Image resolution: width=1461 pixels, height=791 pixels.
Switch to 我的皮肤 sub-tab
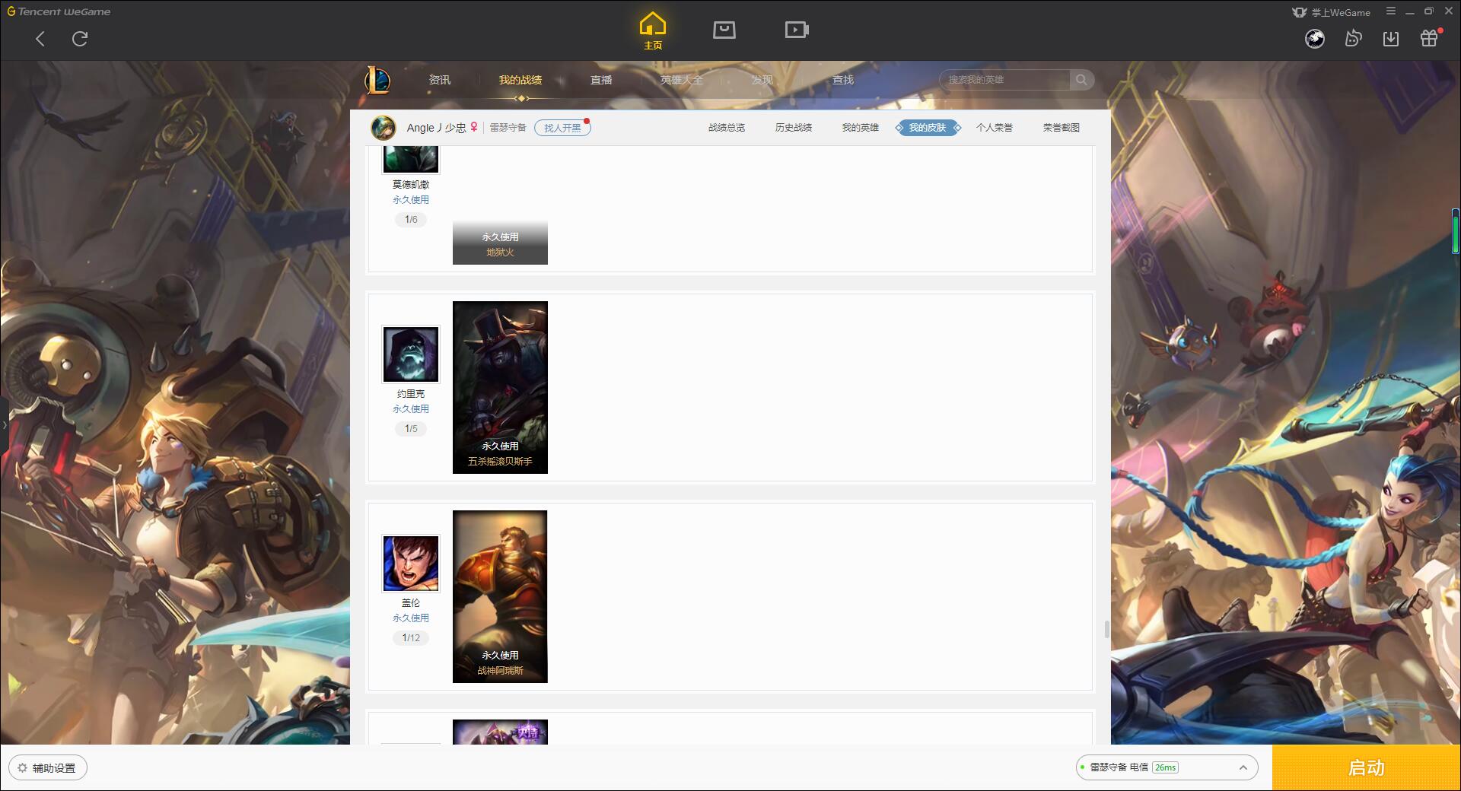928,128
